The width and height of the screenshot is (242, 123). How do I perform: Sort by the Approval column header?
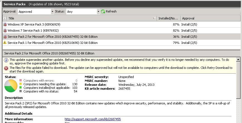pos(210,18)
